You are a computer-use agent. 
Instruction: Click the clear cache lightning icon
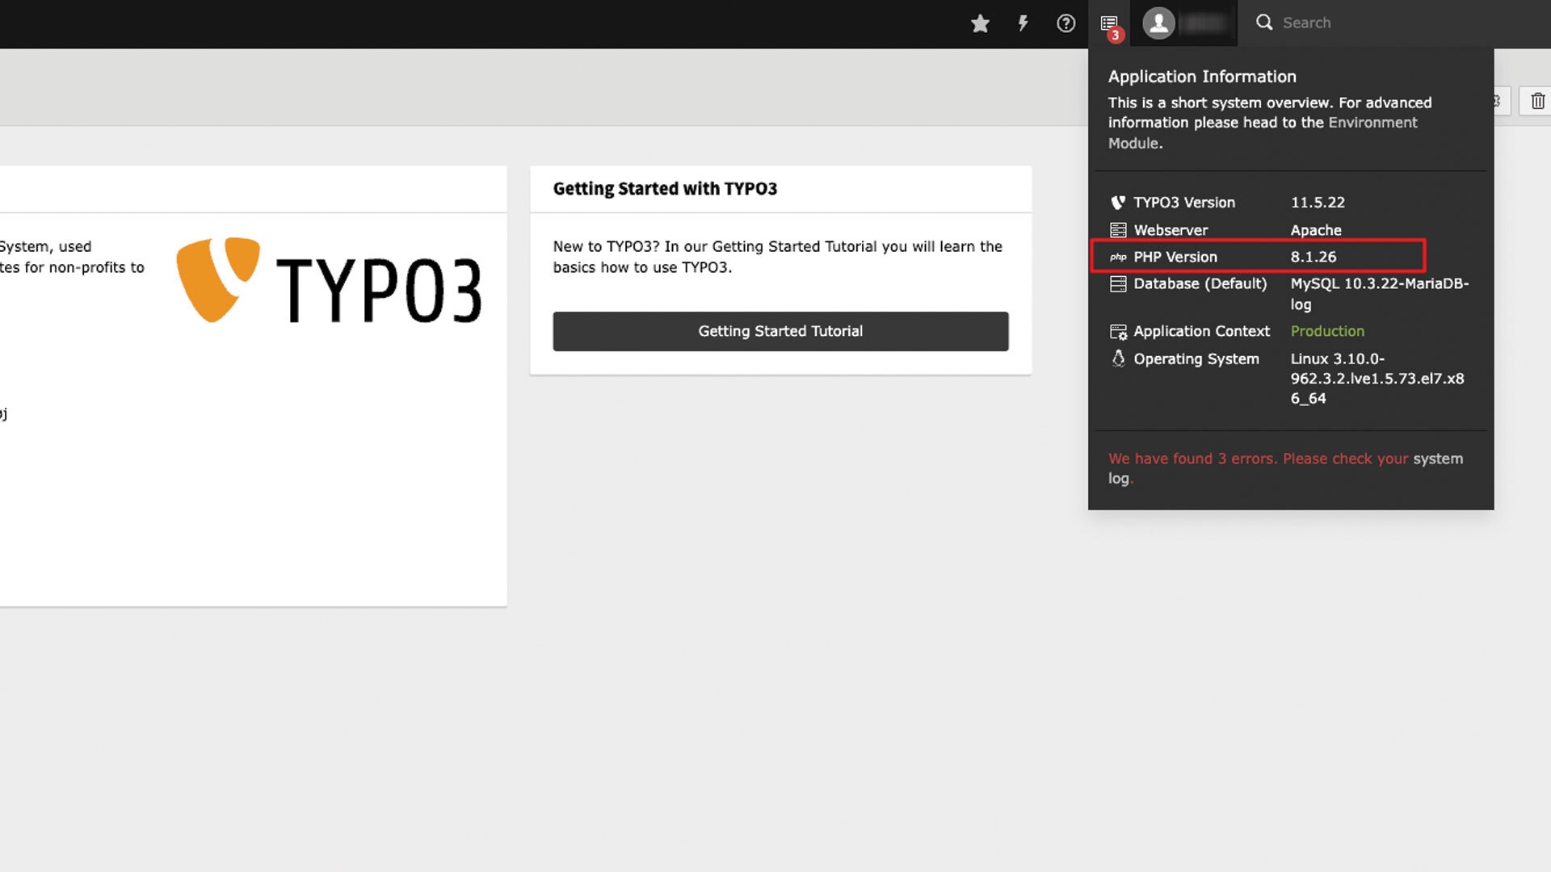(1023, 23)
